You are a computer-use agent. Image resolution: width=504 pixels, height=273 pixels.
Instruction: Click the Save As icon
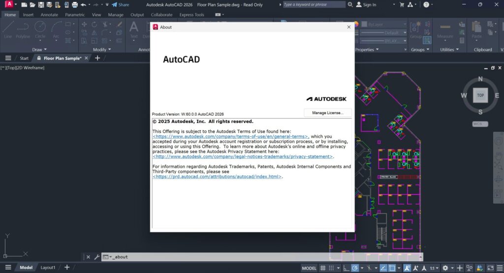point(49,5)
